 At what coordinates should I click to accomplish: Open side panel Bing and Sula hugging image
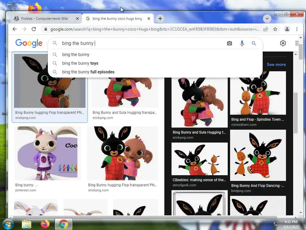pos(199,102)
